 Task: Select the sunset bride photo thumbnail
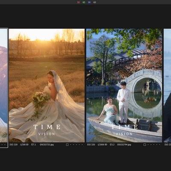pyautogui.click(x=47, y=85)
